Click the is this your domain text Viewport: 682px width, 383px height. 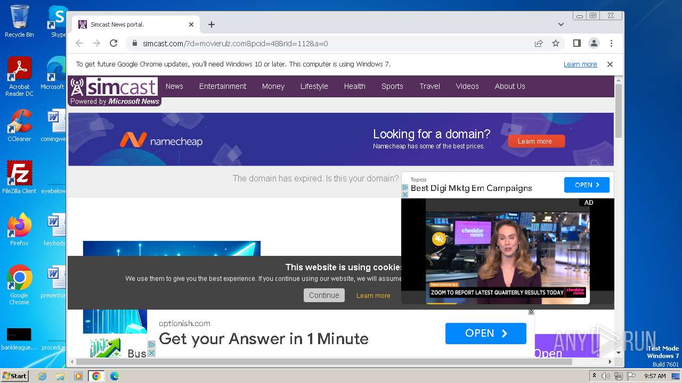(362, 179)
